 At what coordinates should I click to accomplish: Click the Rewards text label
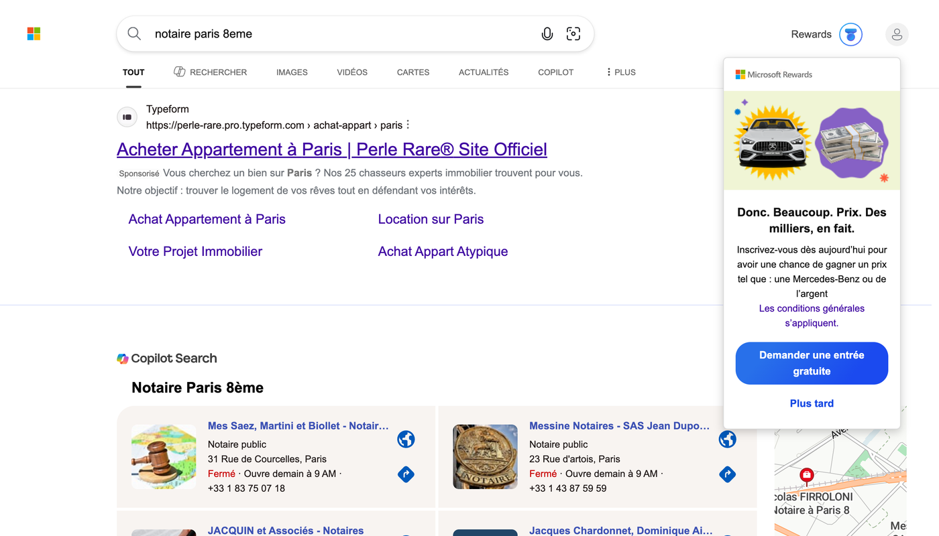pyautogui.click(x=811, y=34)
